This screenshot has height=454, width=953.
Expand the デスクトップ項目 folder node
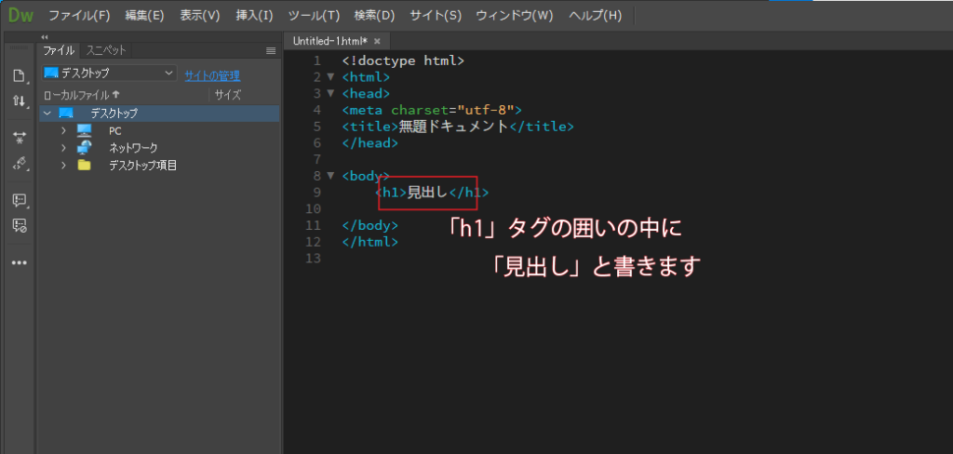coord(63,165)
